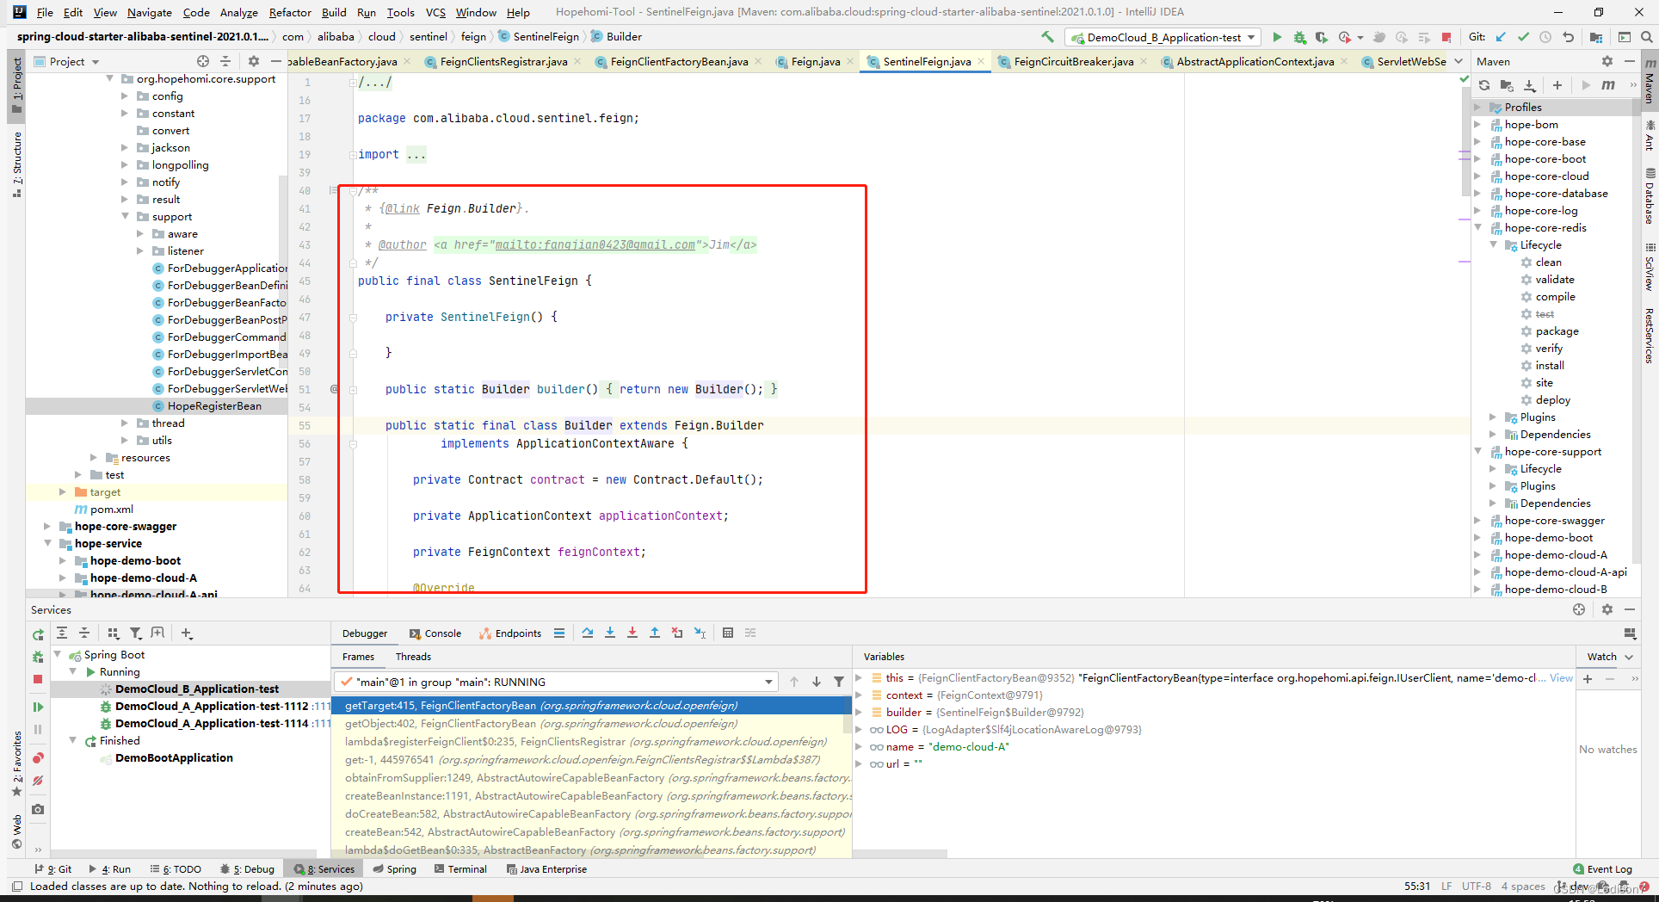
Task: Add a service with the Services plus icon
Action: [x=187, y=633]
